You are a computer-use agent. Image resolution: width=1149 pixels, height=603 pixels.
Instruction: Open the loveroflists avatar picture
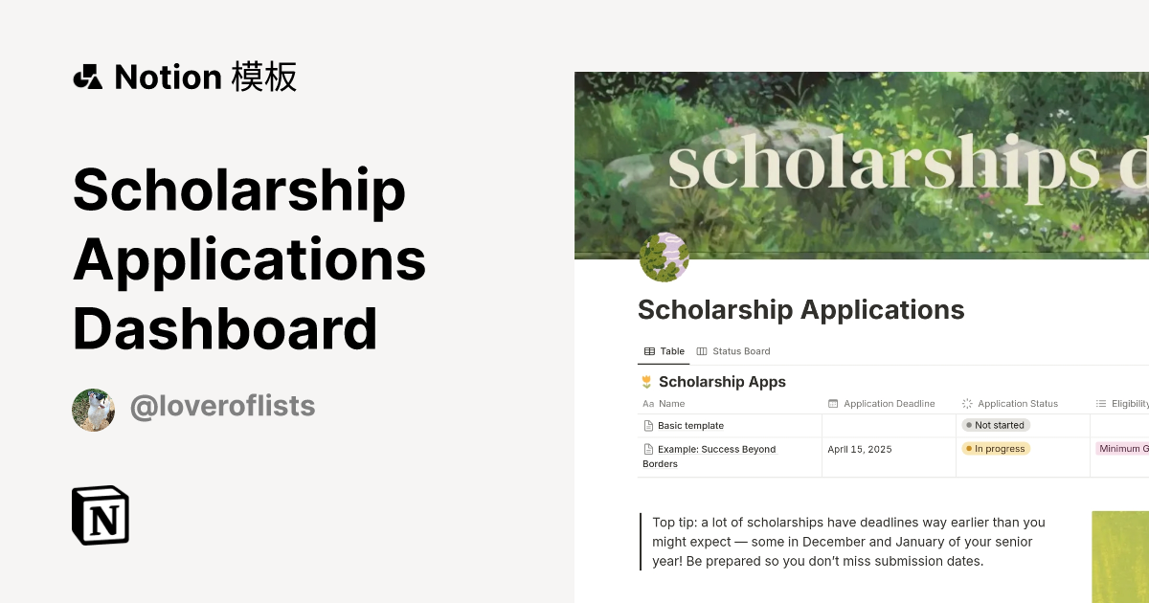(x=94, y=410)
